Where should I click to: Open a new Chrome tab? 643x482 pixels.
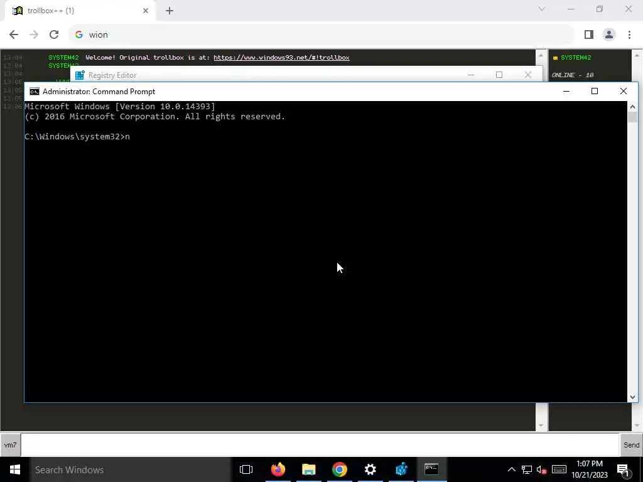170,11
